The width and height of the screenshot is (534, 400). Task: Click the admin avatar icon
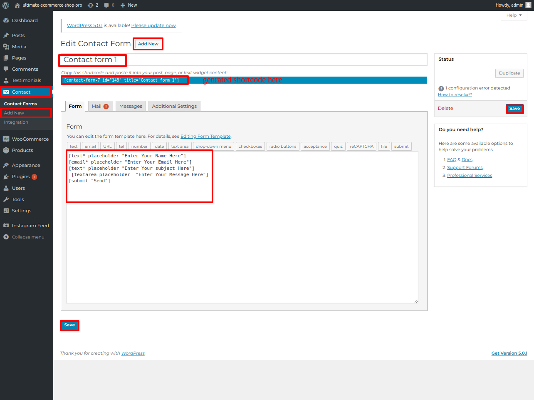pyautogui.click(x=528, y=5)
